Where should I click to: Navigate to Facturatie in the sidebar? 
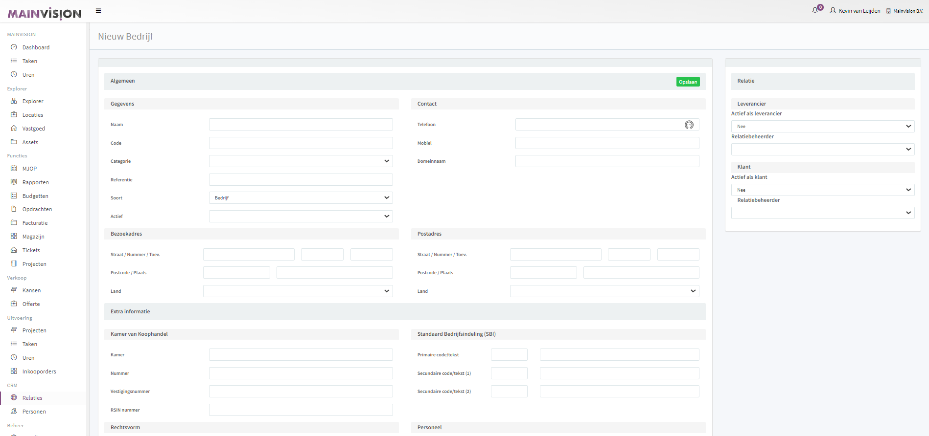click(35, 223)
